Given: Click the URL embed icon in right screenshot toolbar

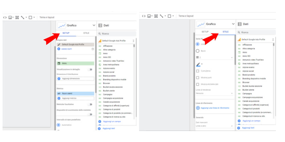Looking at the screenshot, I should tap(144, 16).
